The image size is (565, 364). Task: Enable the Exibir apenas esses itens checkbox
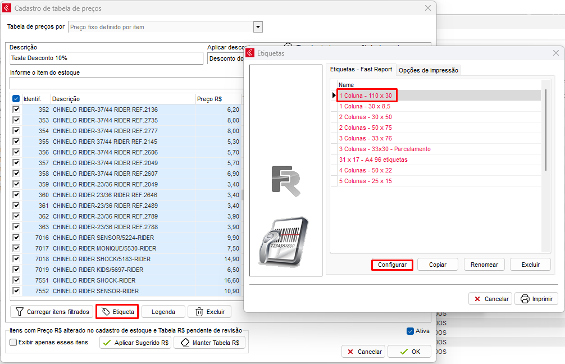pyautogui.click(x=13, y=342)
